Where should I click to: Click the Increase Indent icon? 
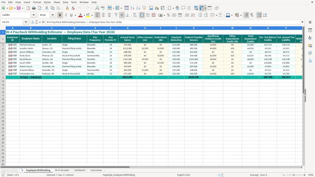[x=200, y=15]
